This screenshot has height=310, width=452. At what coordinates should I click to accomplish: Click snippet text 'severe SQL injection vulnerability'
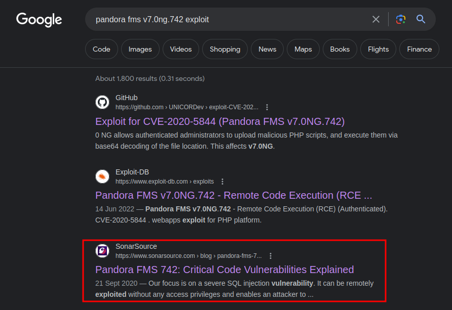coord(258,283)
